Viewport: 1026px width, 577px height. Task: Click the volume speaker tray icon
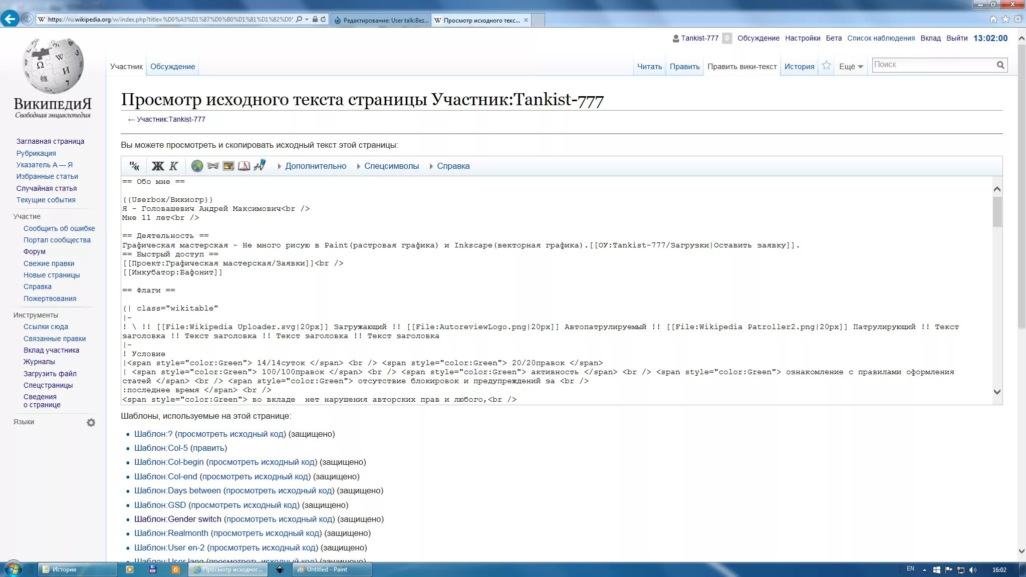[972, 569]
